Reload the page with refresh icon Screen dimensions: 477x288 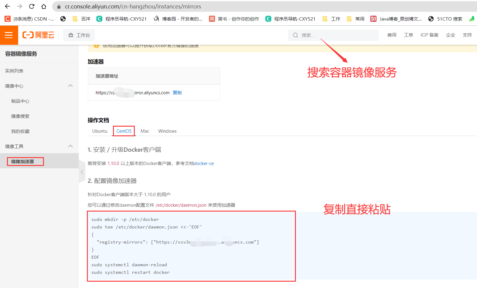(32, 6)
